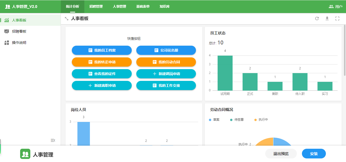Click the 用户 people icon in header
Image resolution: width=346 pixels, height=162 pixels.
331,7
